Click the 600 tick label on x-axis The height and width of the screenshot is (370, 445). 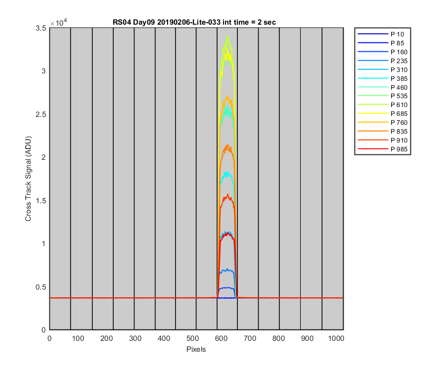tap(222, 338)
